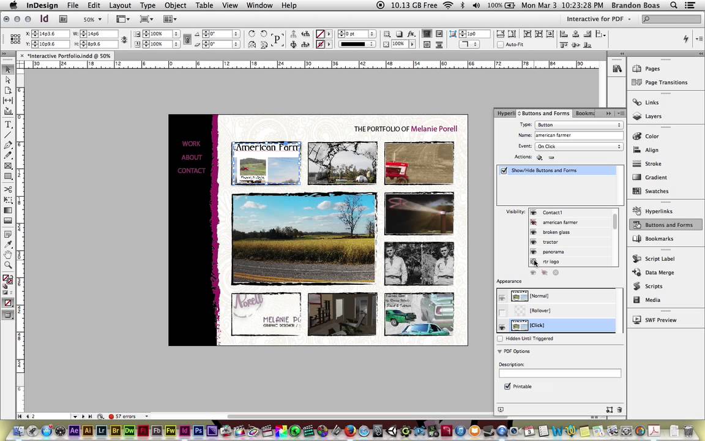Remove the selected action with minus icon
The image size is (705, 441).
click(x=551, y=157)
